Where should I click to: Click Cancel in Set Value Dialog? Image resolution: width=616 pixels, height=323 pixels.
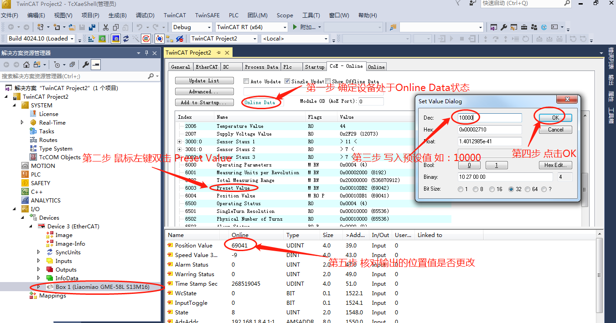(x=555, y=130)
